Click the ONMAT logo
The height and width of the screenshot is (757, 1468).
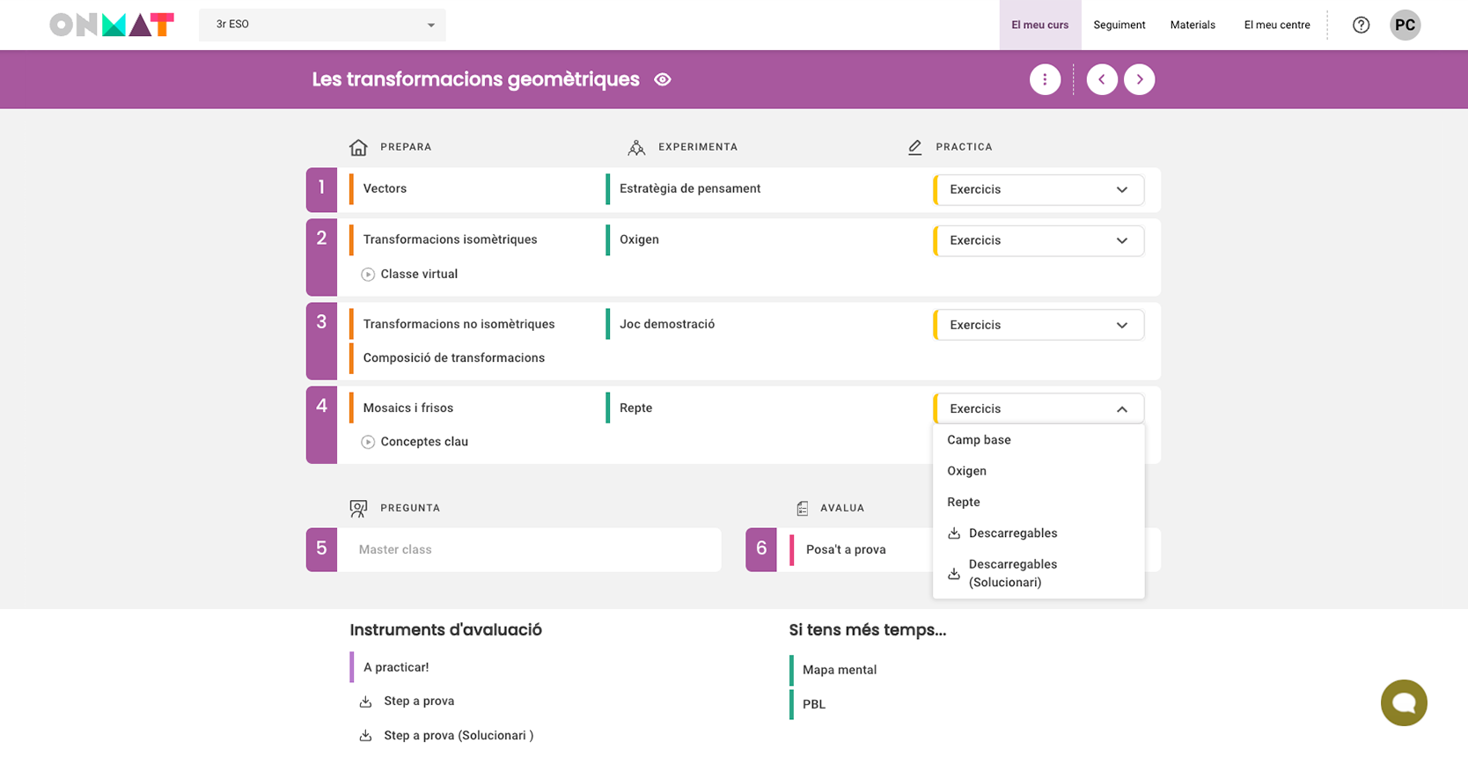[112, 25]
